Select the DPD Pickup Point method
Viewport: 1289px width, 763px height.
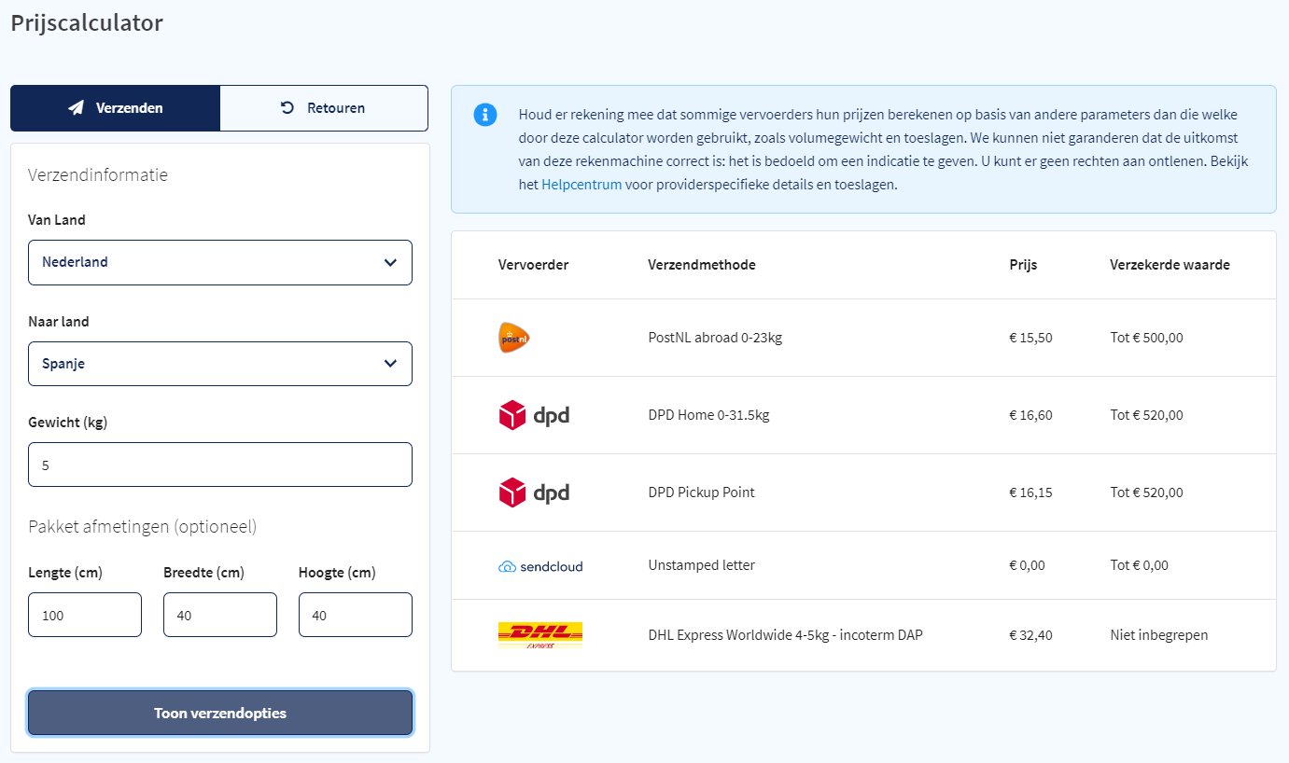point(701,492)
